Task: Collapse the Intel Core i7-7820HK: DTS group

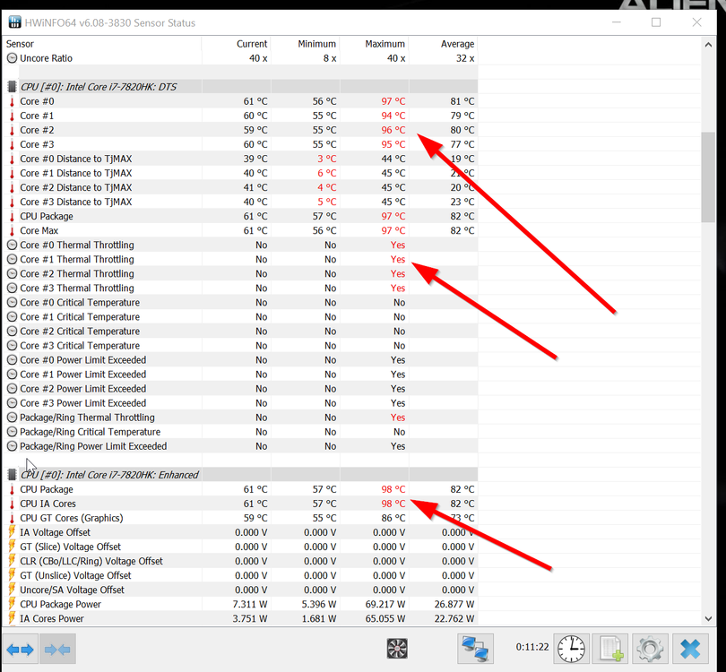Action: pos(12,87)
